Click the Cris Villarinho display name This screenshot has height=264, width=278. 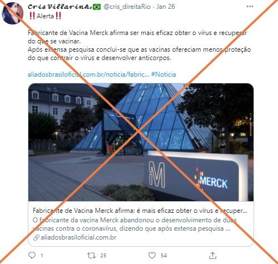pyautogui.click(x=59, y=7)
